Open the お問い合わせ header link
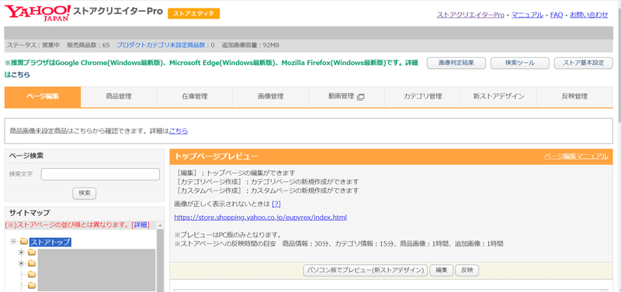Screen dimensions: 621x292 589,15
